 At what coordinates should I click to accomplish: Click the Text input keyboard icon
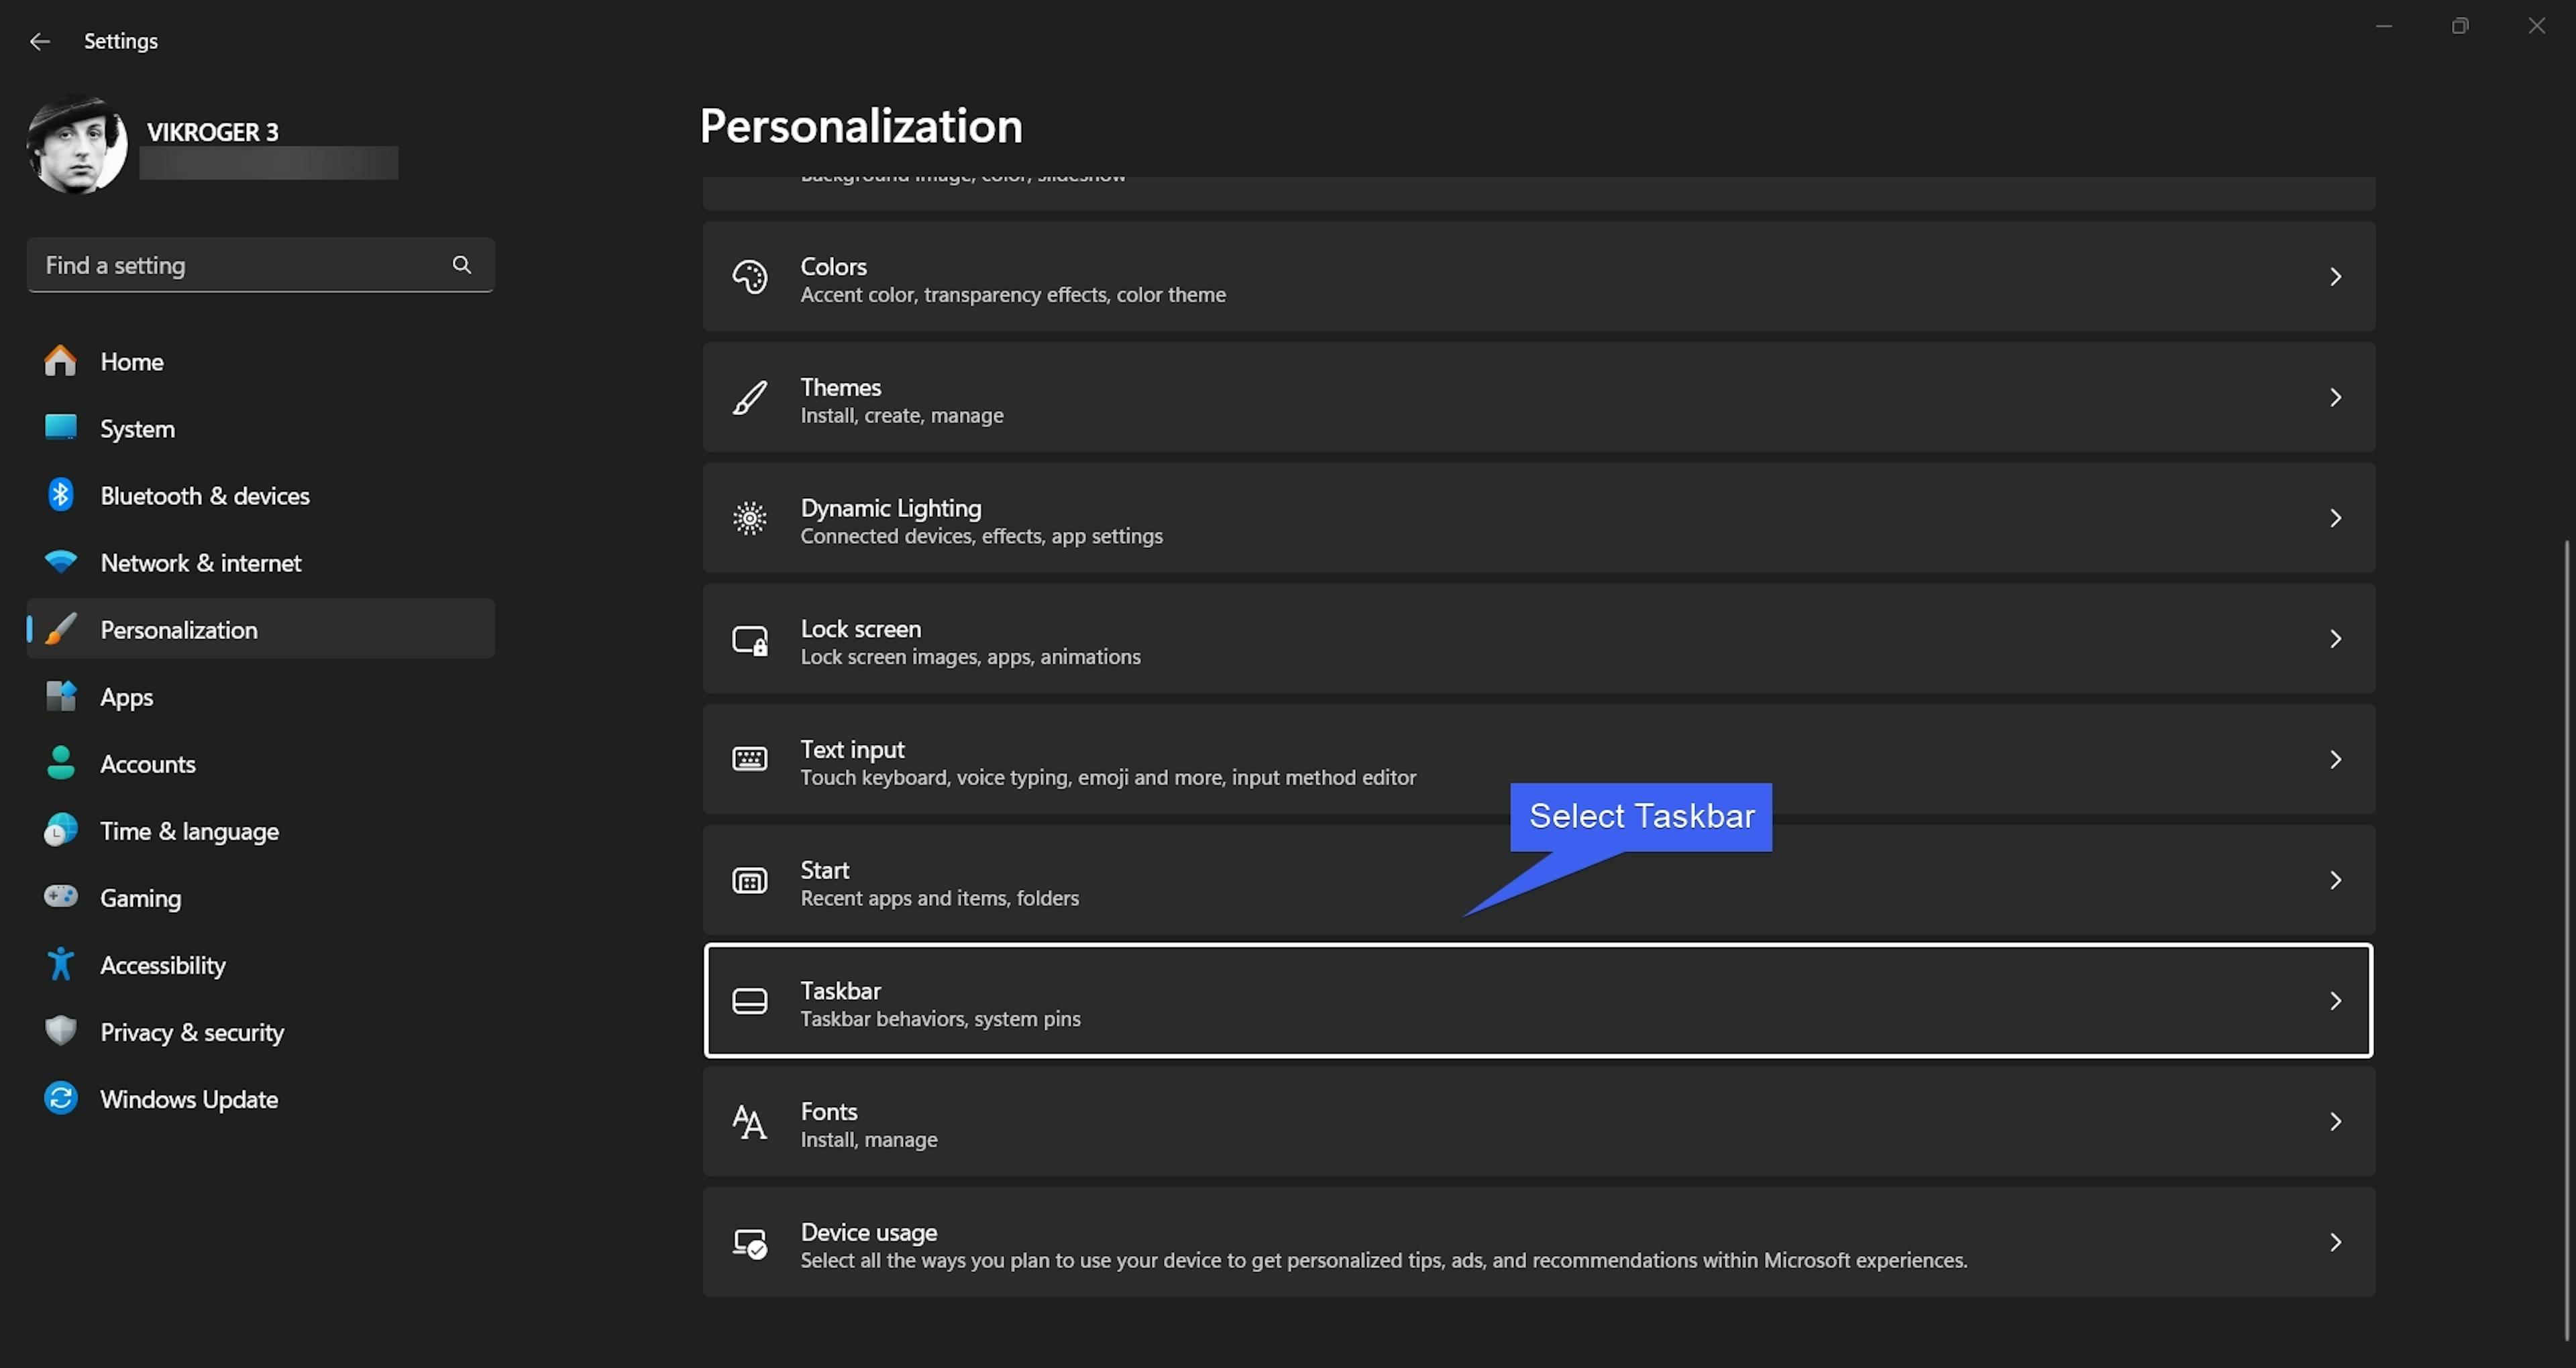(x=749, y=760)
